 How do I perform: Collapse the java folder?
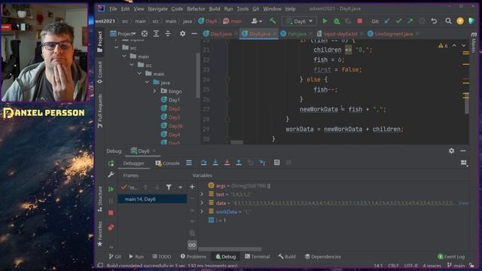click(147, 82)
